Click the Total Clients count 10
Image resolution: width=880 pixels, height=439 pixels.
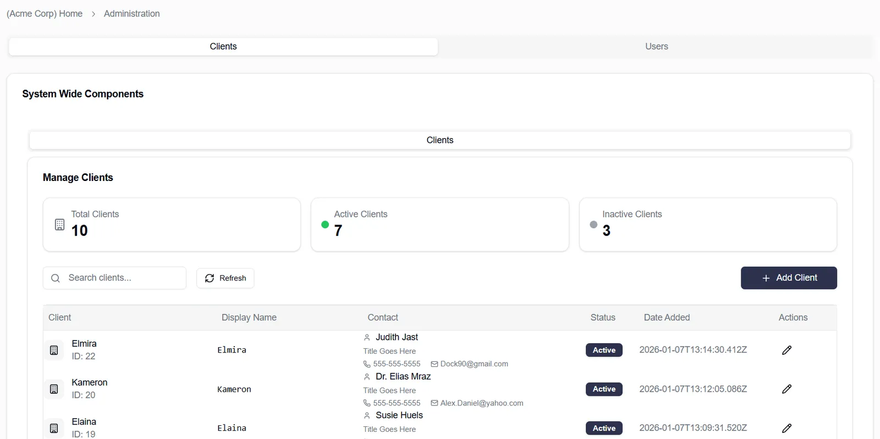[79, 231]
